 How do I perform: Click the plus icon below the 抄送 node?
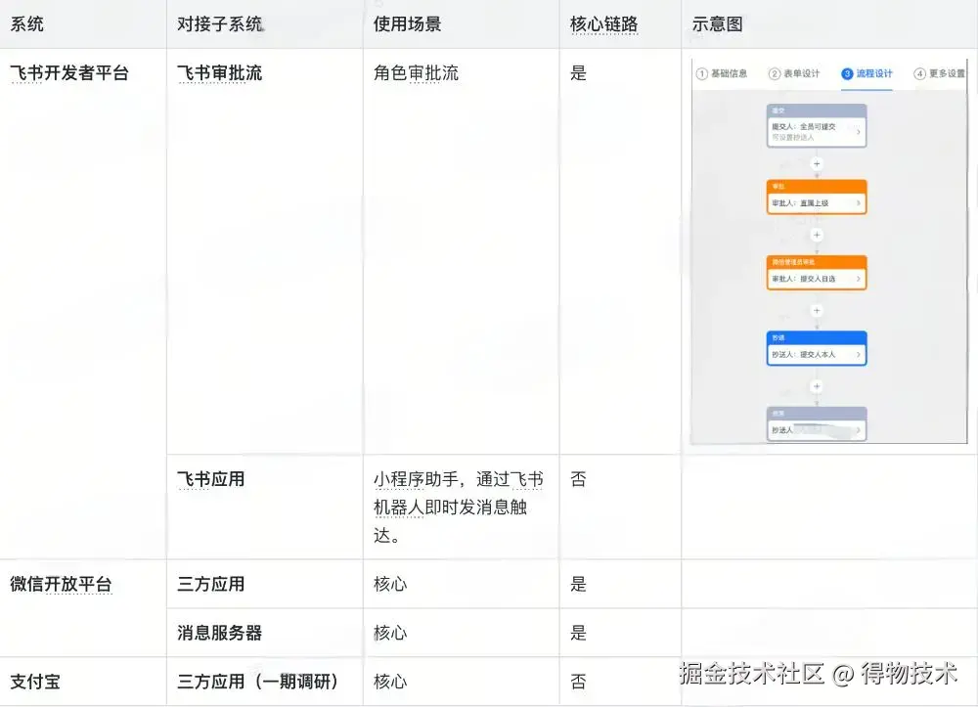point(816,385)
